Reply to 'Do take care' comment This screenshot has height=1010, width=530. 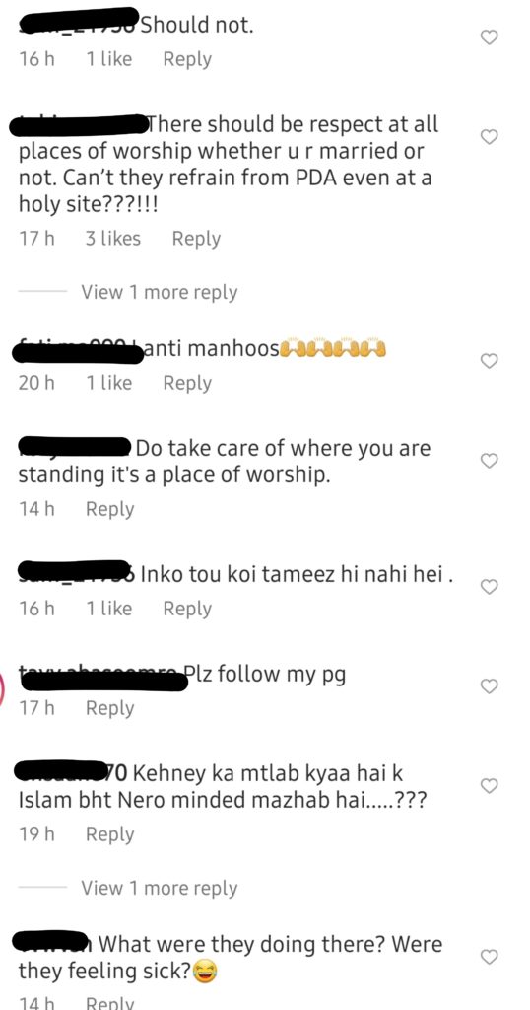click(x=110, y=509)
